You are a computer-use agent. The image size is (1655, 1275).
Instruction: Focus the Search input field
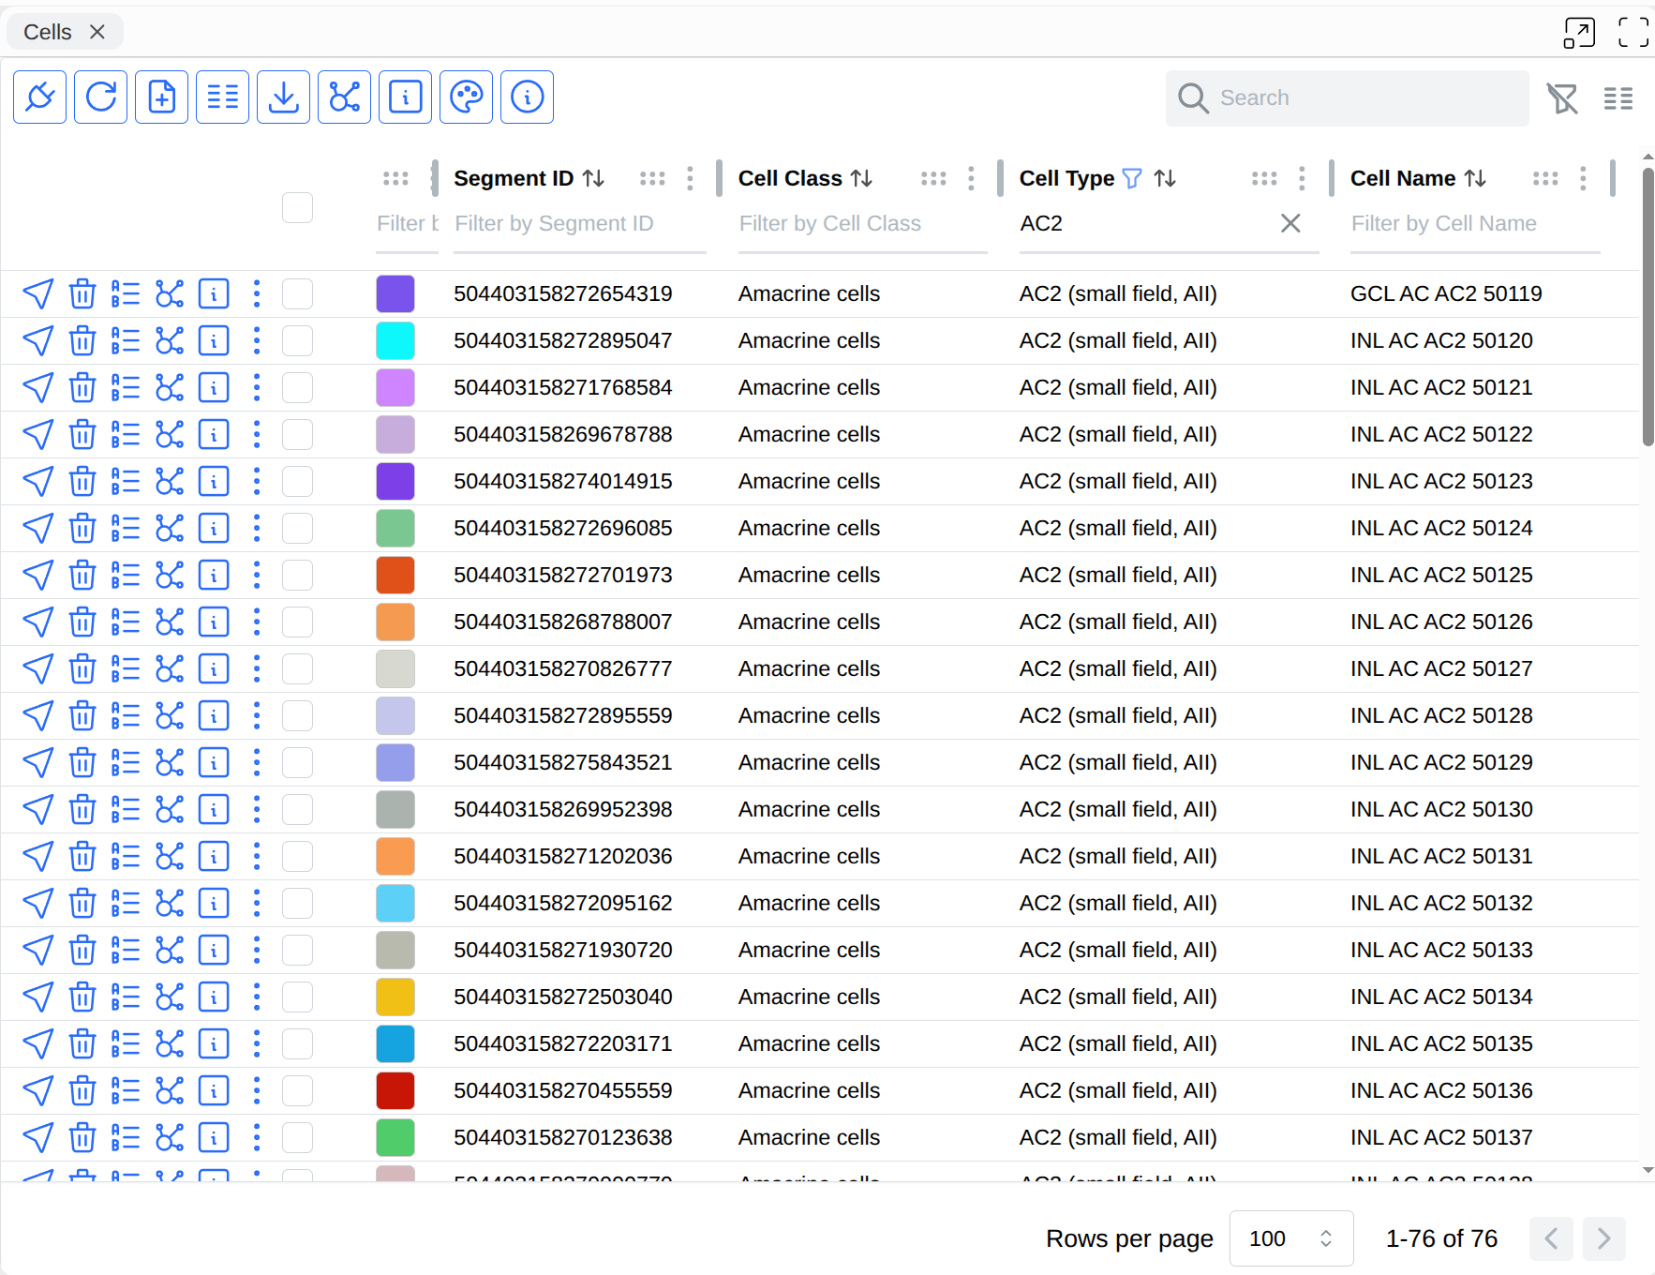click(1348, 97)
